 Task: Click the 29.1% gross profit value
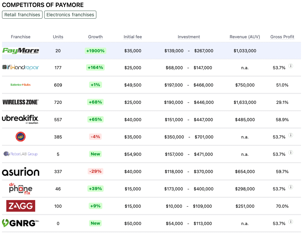pos(282,102)
